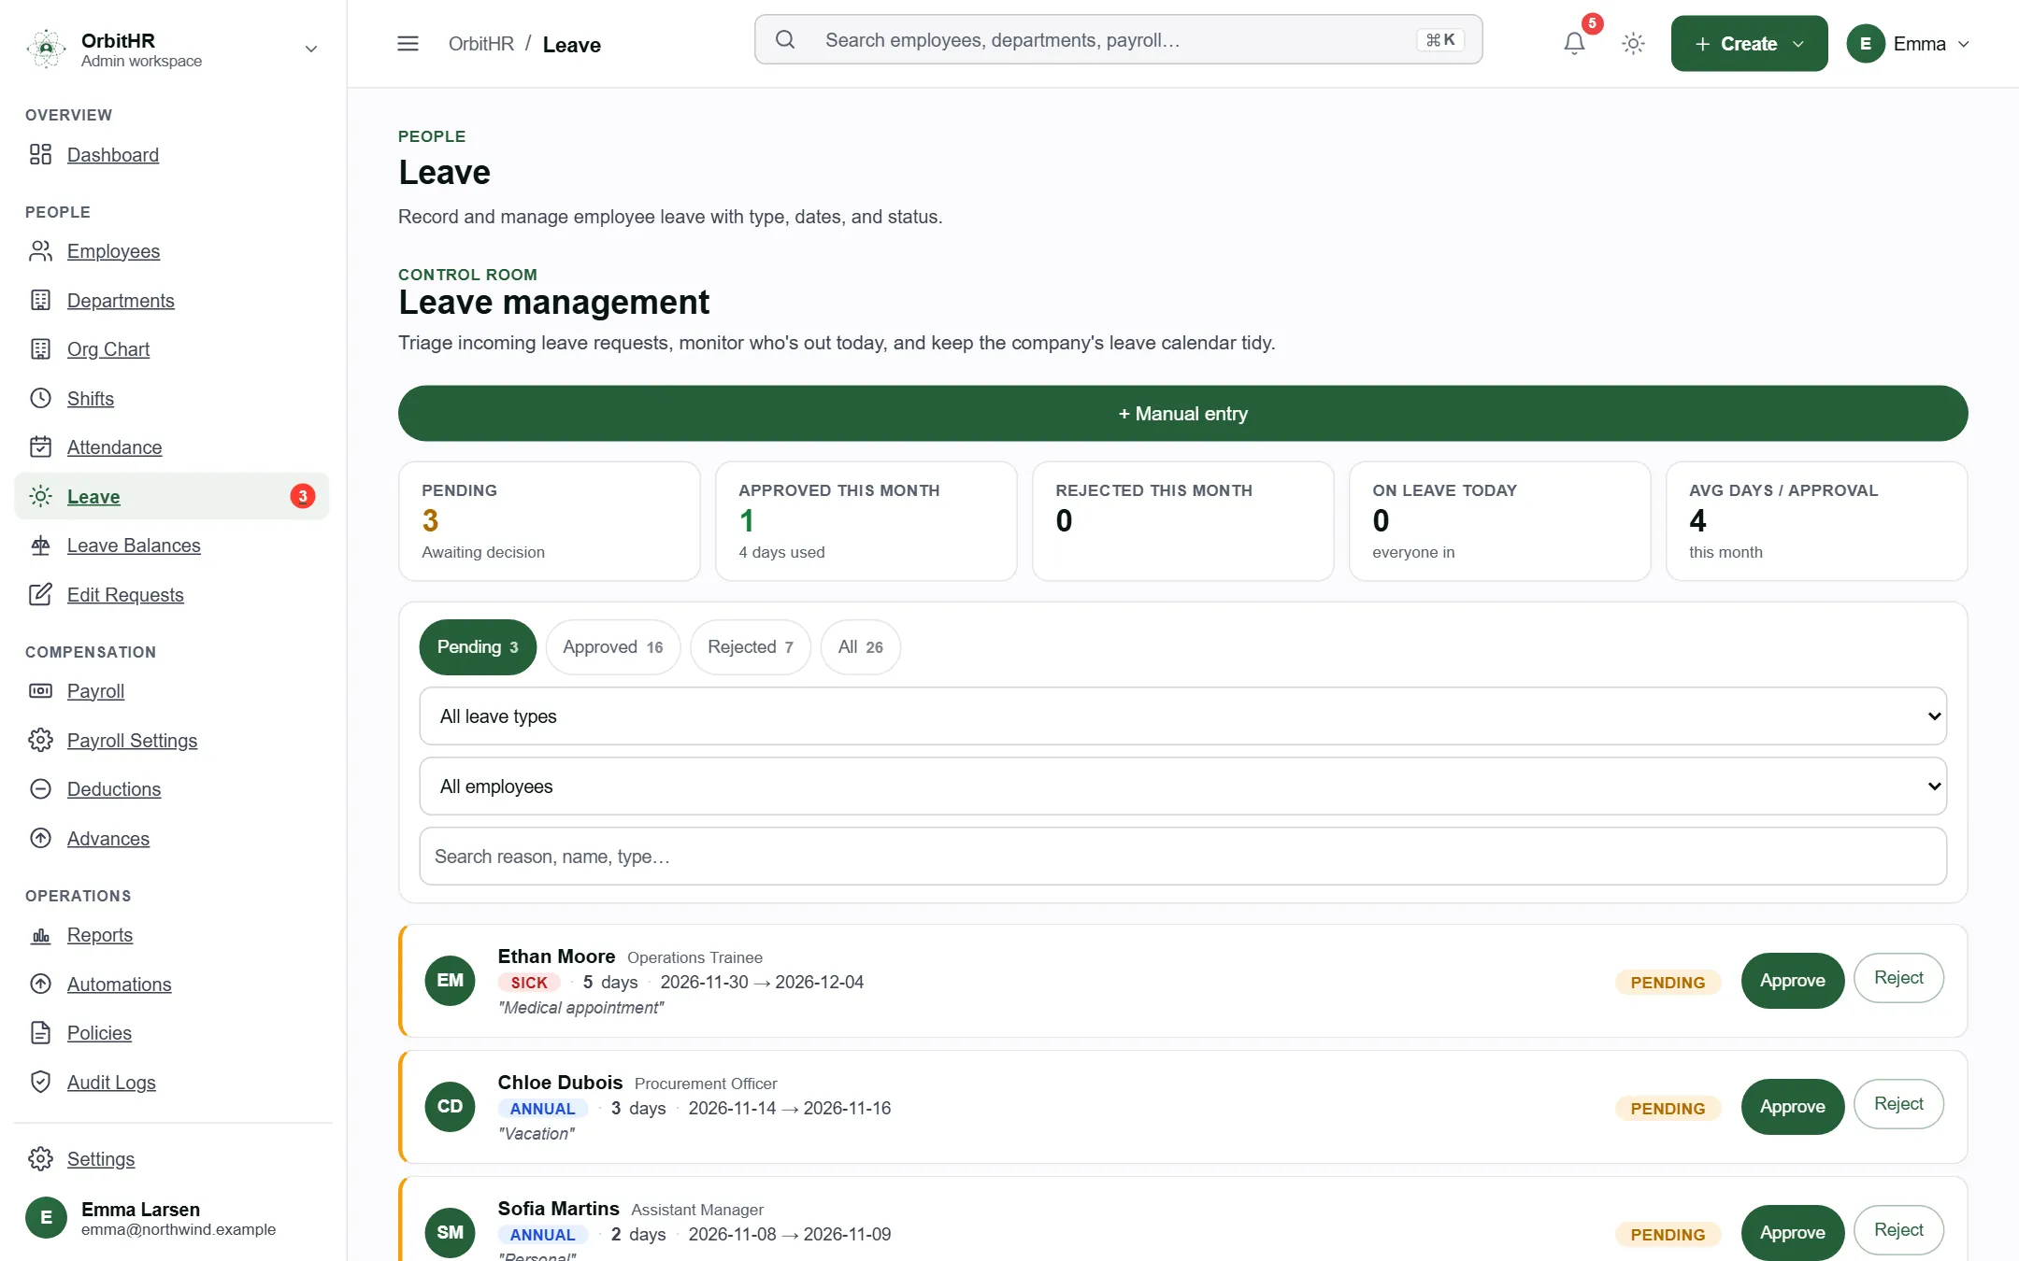Click the Audit Logs shield icon
The height and width of the screenshot is (1261, 2019).
pyautogui.click(x=40, y=1082)
